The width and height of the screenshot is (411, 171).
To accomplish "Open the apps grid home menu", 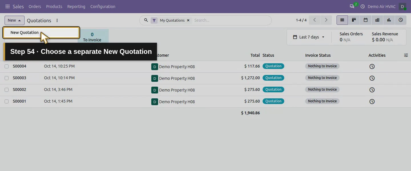I will pyautogui.click(x=7, y=7).
